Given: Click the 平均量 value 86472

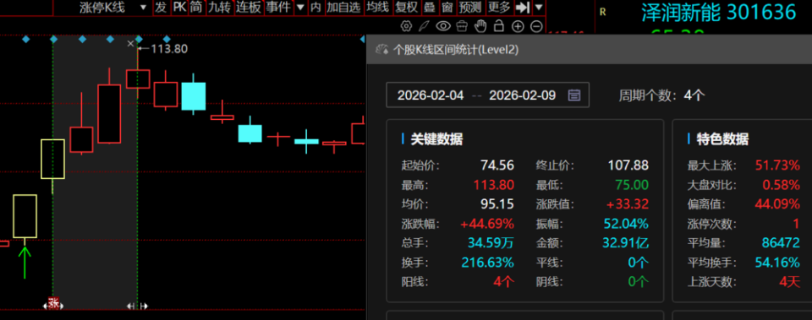Looking at the screenshot, I should click(x=781, y=243).
